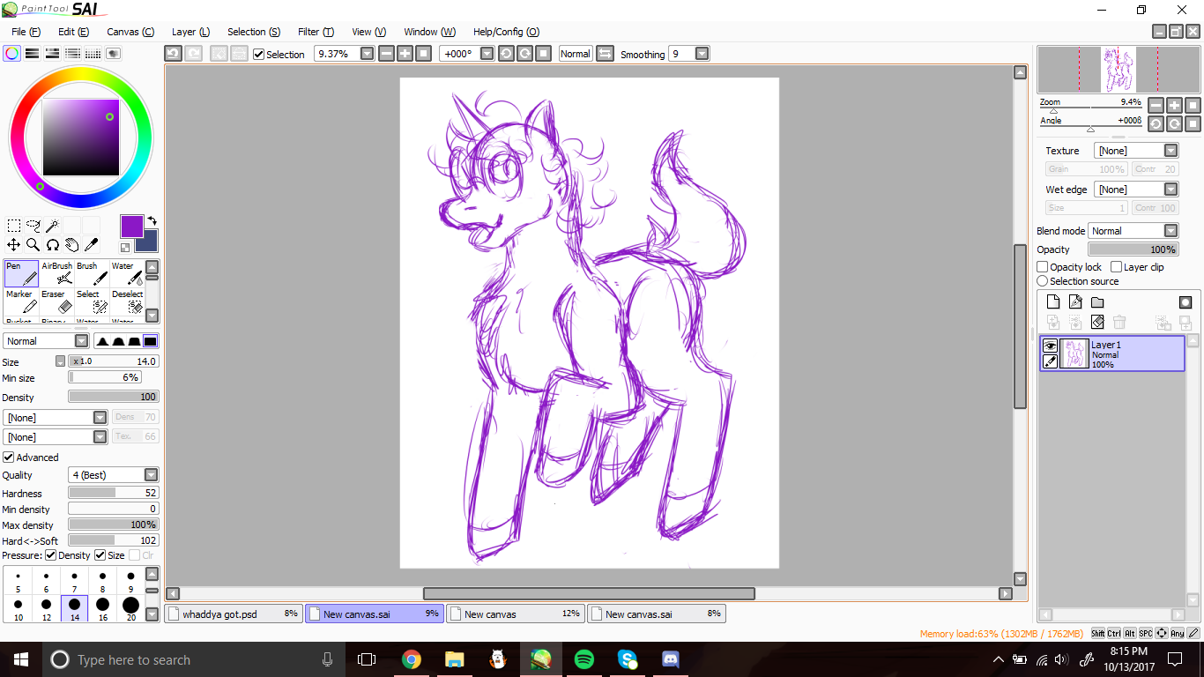
Task: Uncheck the Advanced settings checkbox
Action: pos(9,458)
